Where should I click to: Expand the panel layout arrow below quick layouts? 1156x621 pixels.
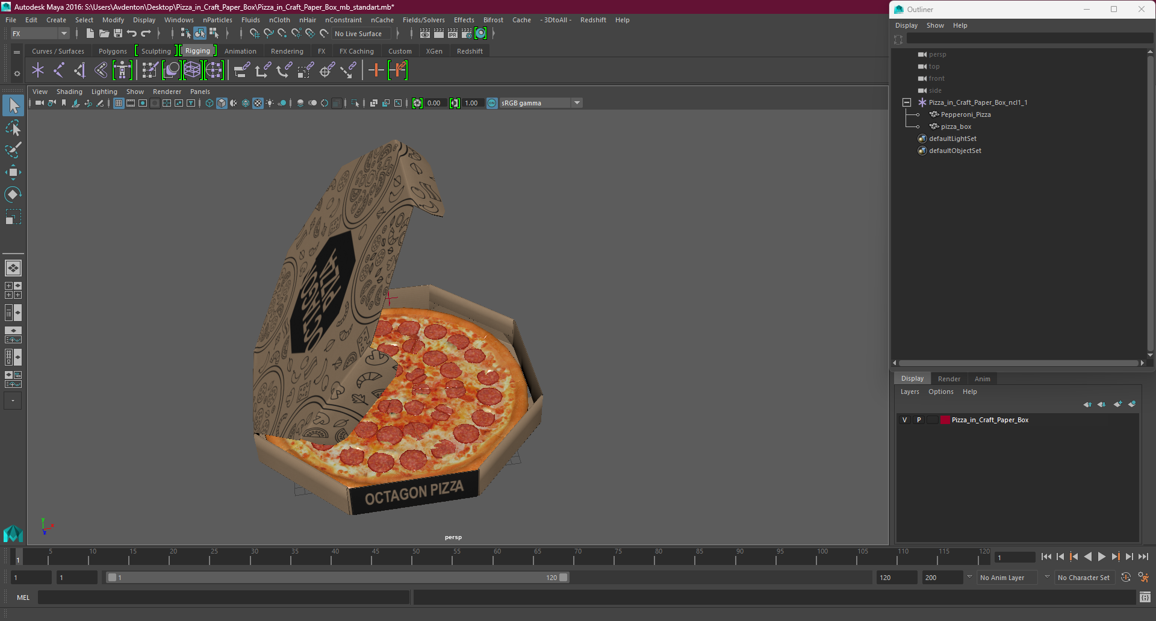[13, 401]
